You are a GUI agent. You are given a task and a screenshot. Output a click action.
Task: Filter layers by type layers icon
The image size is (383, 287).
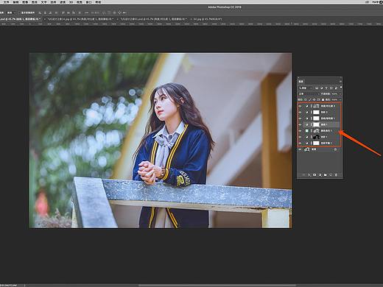[x=326, y=88]
